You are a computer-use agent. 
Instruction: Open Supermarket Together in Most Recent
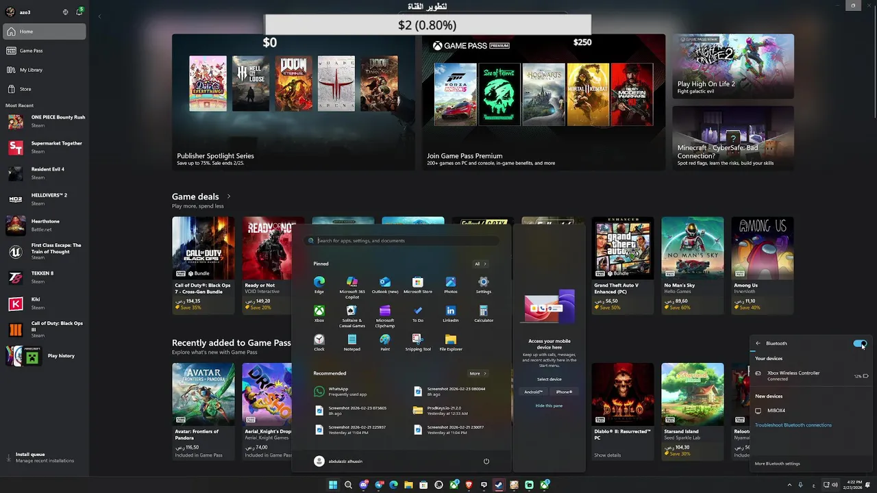pos(45,147)
